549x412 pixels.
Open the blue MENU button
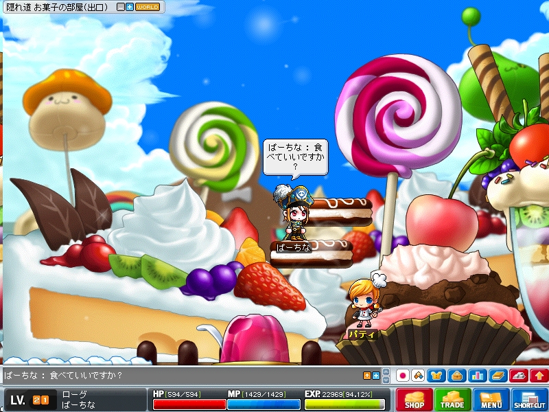pos(491,400)
